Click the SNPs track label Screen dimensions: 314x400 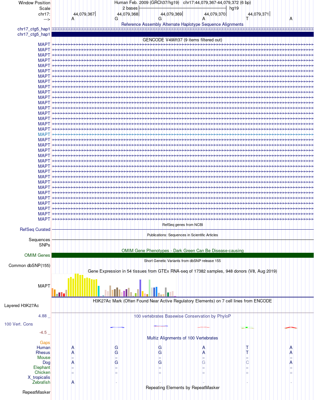pyautogui.click(x=45, y=245)
